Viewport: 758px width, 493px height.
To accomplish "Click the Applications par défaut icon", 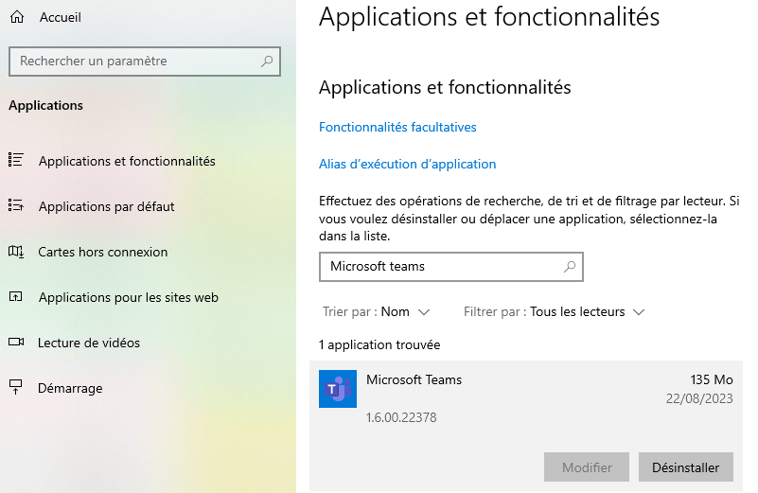I will click(x=15, y=206).
